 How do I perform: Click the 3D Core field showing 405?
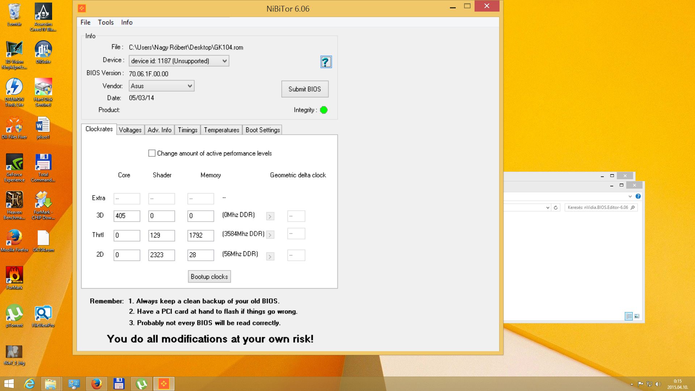point(127,216)
